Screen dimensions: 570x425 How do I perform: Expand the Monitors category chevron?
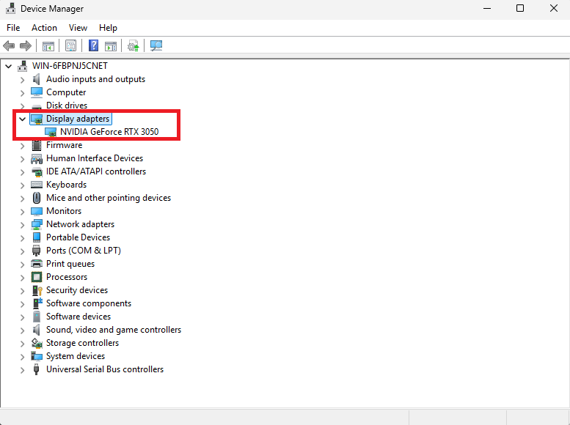pyautogui.click(x=22, y=212)
